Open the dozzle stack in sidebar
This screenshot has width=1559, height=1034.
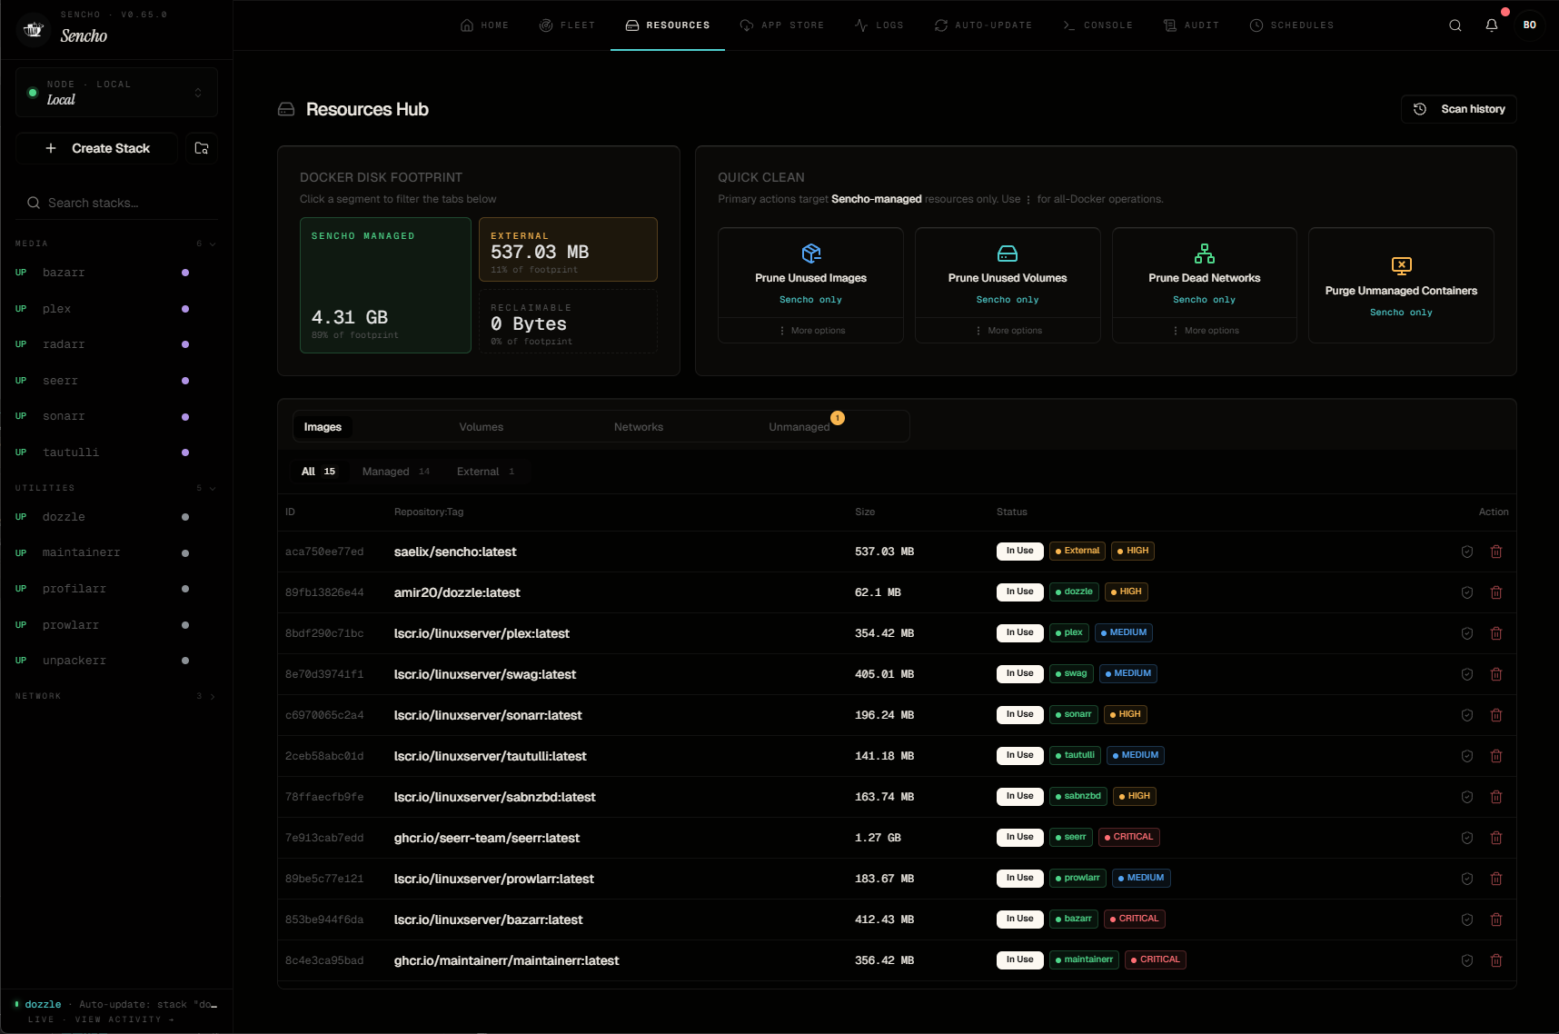click(116, 517)
